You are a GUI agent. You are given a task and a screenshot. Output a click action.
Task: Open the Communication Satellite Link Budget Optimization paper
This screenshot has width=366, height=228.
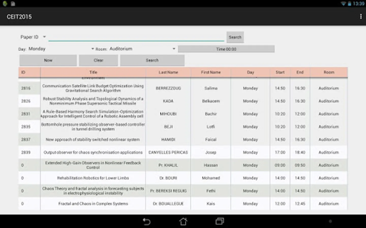click(93, 88)
